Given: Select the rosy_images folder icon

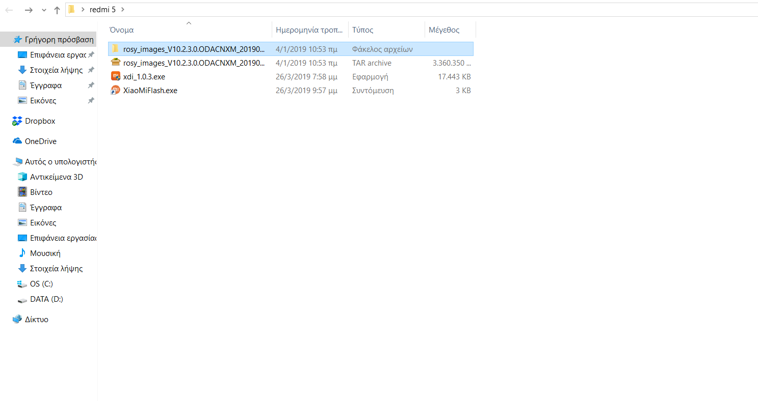Looking at the screenshot, I should pyautogui.click(x=115, y=49).
